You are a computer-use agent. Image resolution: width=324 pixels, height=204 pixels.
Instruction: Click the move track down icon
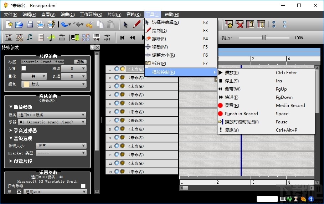(x=261, y=24)
